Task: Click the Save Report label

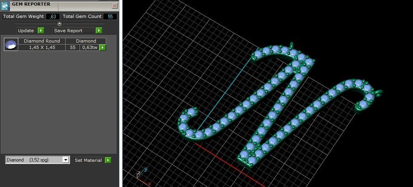Action: tap(74, 31)
